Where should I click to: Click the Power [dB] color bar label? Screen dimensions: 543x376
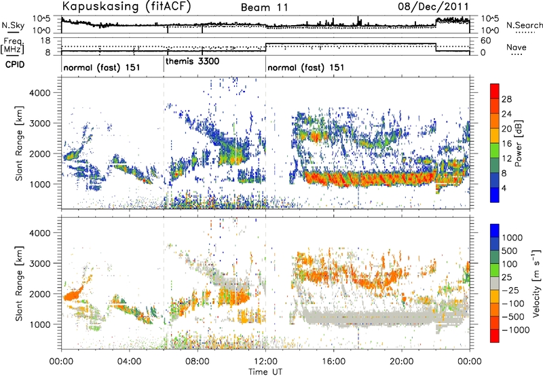click(x=519, y=143)
